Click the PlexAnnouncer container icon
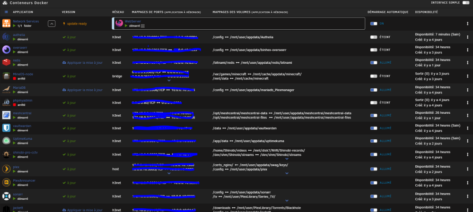The height and width of the screenshot is (212, 473). click(6, 182)
